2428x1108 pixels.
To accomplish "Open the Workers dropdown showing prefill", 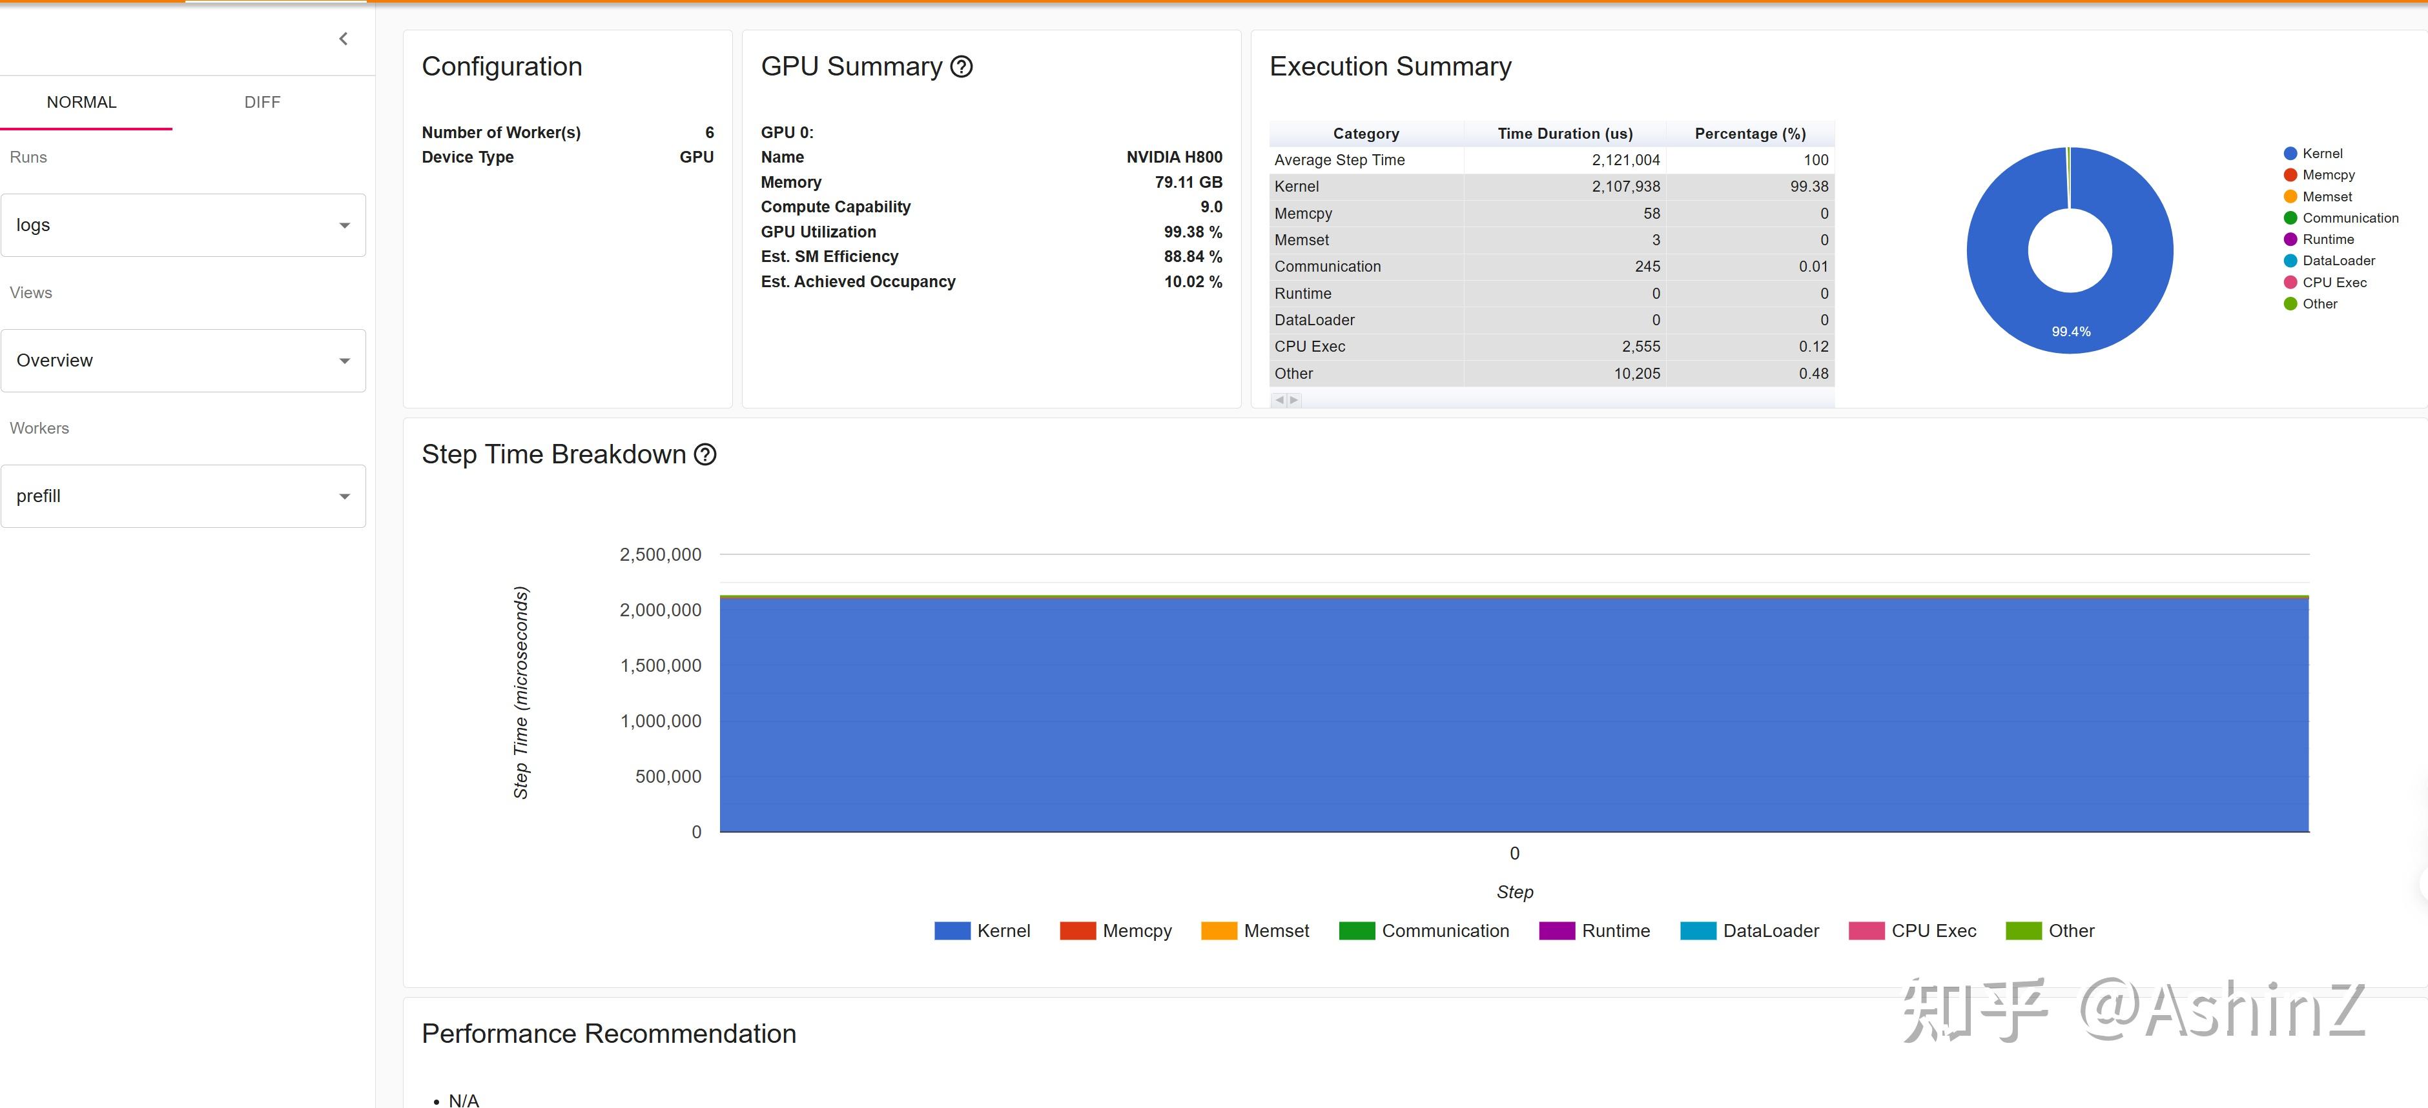I will (183, 496).
